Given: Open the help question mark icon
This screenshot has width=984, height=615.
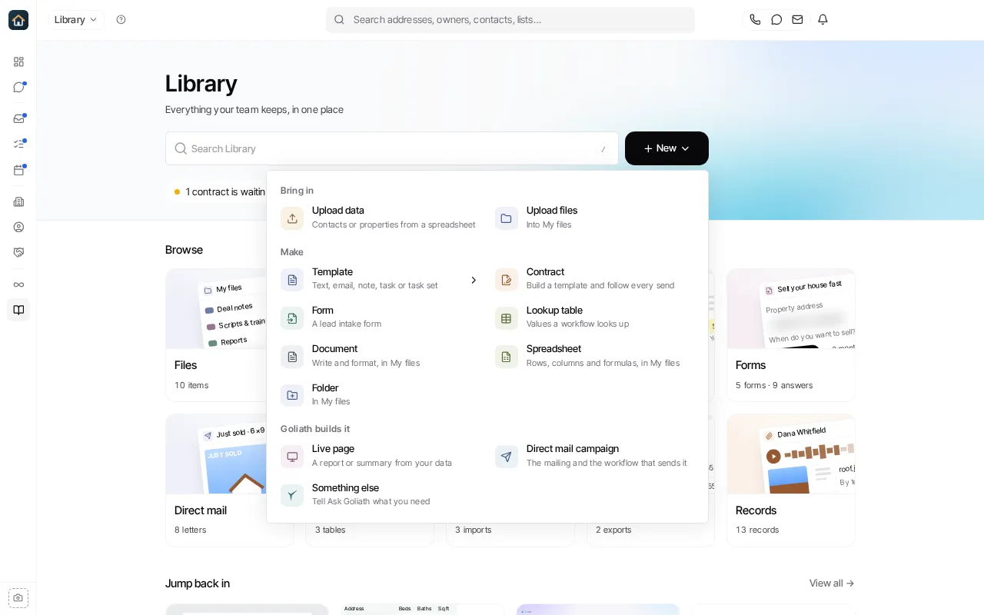Looking at the screenshot, I should pyautogui.click(x=121, y=19).
